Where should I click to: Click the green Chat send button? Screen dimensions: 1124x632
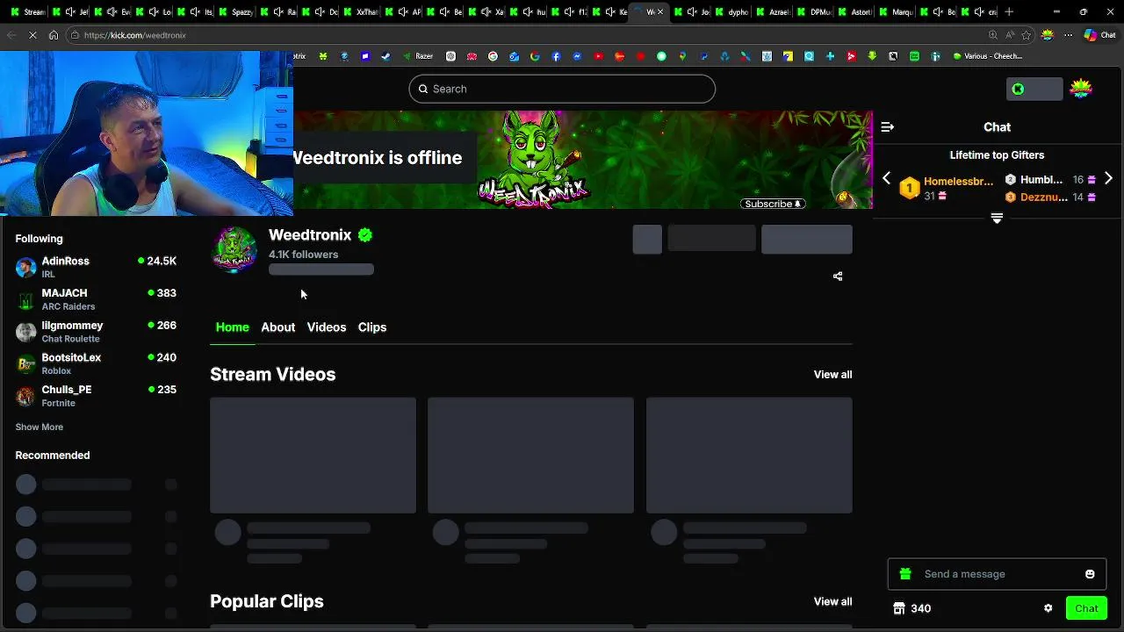point(1086,608)
